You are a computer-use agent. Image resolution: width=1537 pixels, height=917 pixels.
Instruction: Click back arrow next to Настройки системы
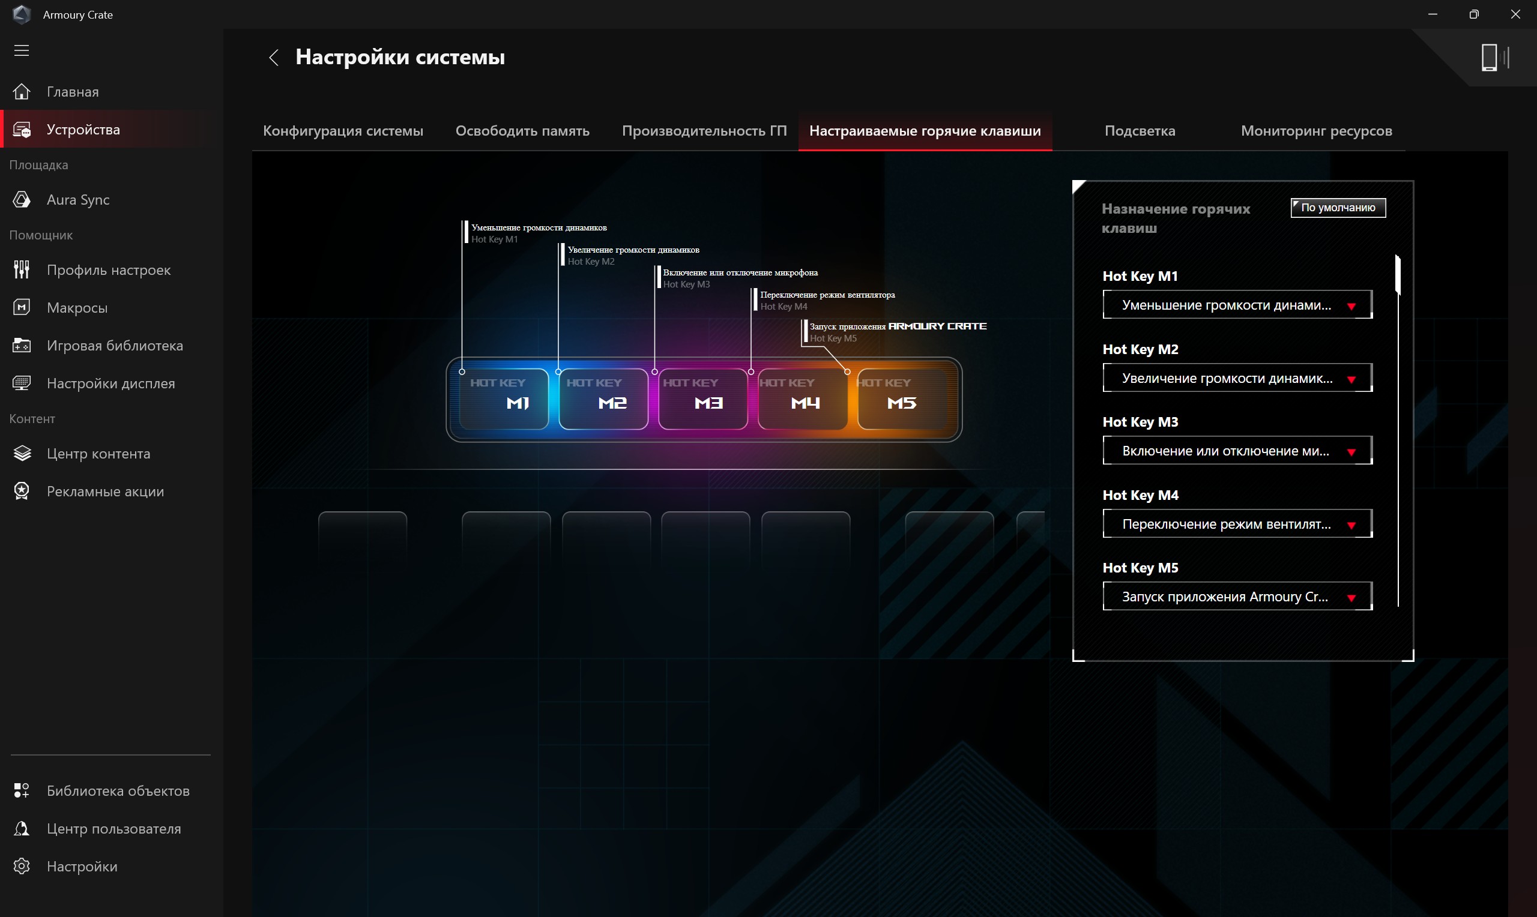(x=274, y=58)
